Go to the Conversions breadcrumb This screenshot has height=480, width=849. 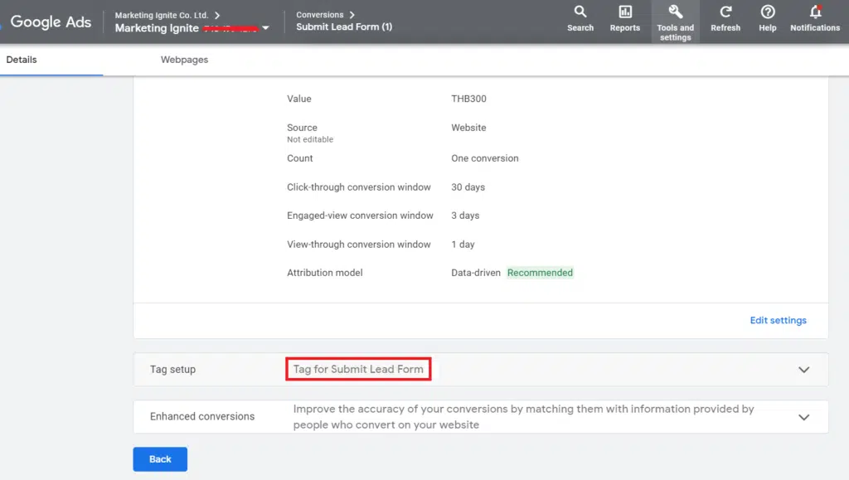pos(320,15)
